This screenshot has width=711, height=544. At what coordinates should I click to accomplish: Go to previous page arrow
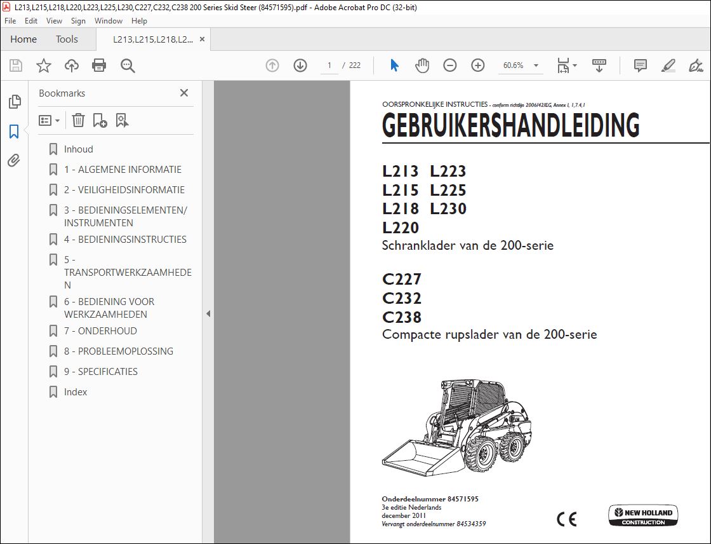pyautogui.click(x=272, y=65)
